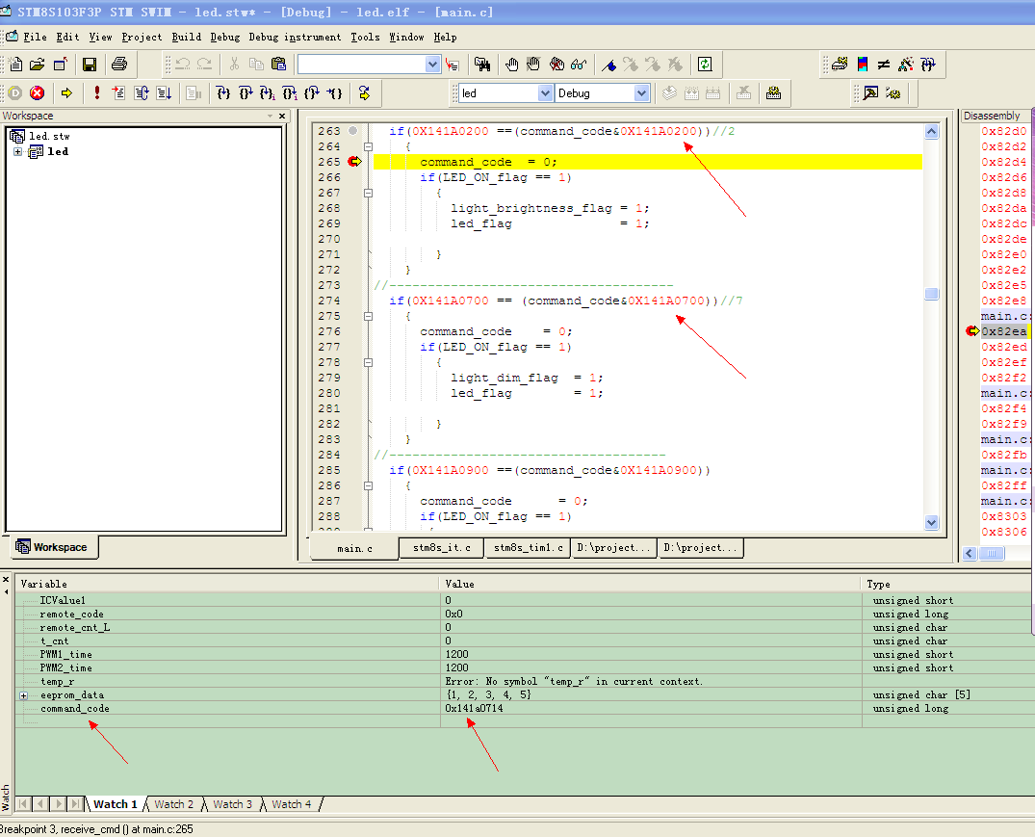Click the colored memory map icon
The height and width of the screenshot is (837, 1035).
862,64
